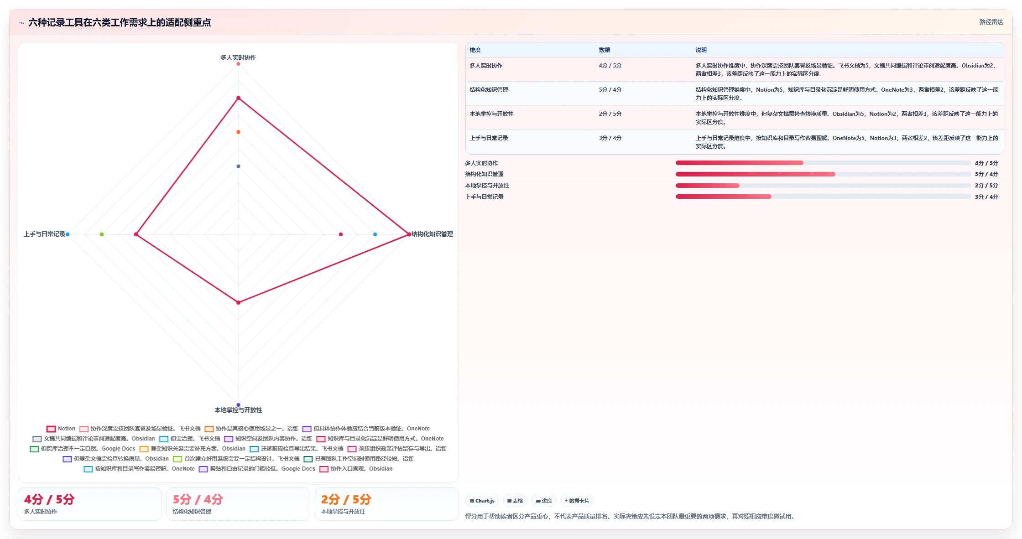This screenshot has height=539, width=1022.
Task: Toggle legend item 迁移前应检查导出结果。飞书文档
Action: [297, 449]
